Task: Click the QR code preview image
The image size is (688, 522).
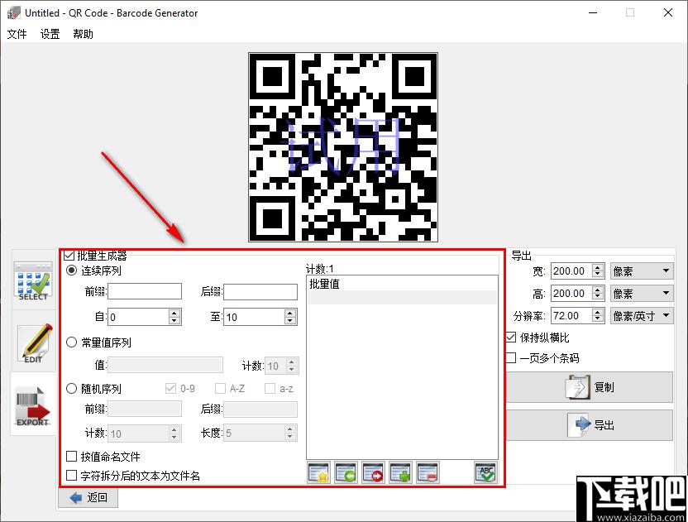Action: [343, 147]
